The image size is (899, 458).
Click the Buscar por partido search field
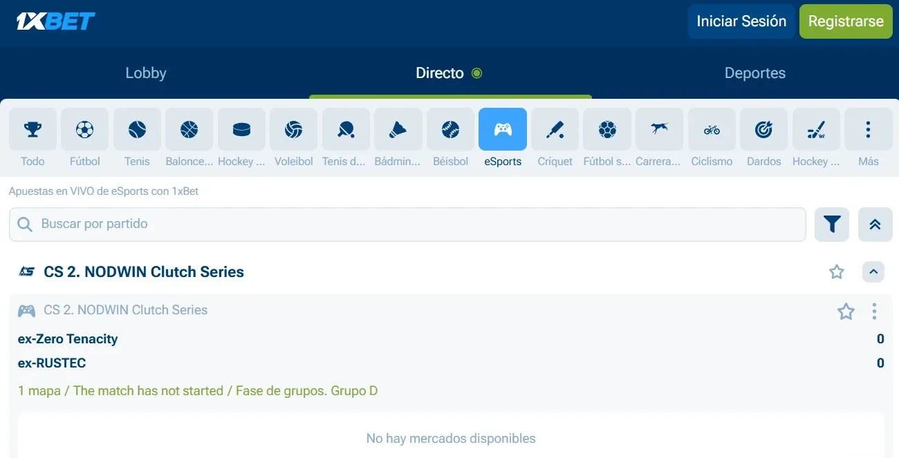(x=407, y=224)
